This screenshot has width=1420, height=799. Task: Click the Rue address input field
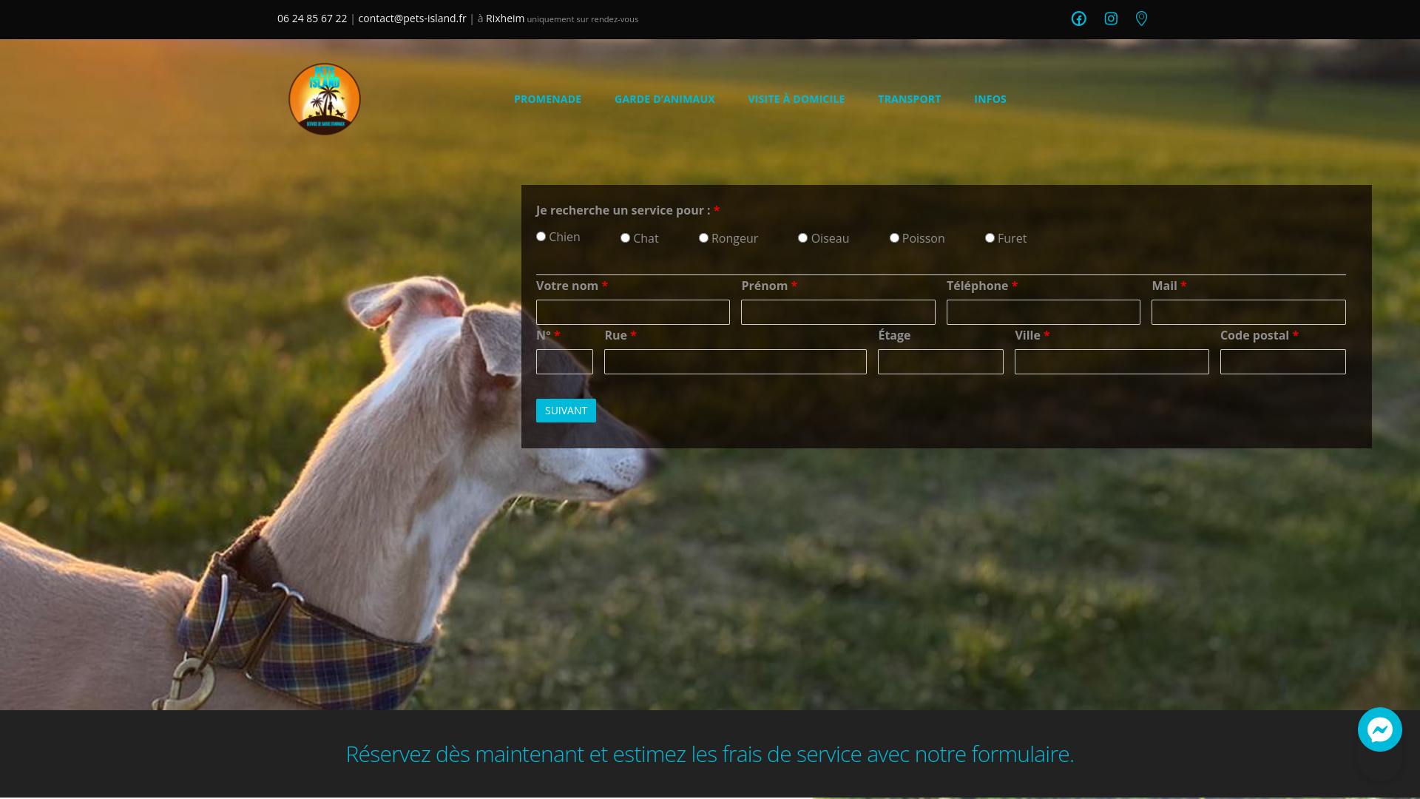[x=735, y=362]
